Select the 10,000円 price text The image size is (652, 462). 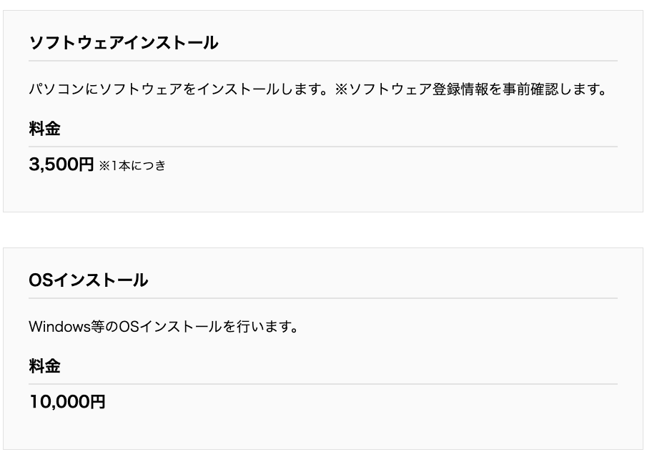tap(67, 403)
